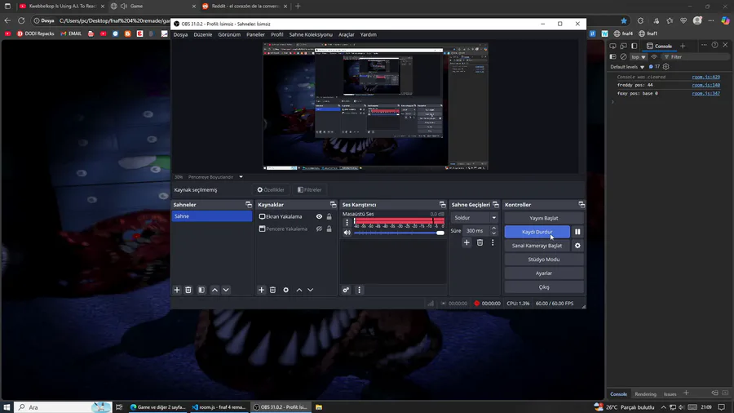Screen dimensions: 734x413
Task: Open virtual camera settings gear
Action: point(577,246)
